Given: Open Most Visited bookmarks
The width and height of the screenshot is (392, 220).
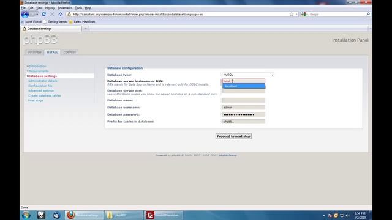Looking at the screenshot, I should 31,22.
